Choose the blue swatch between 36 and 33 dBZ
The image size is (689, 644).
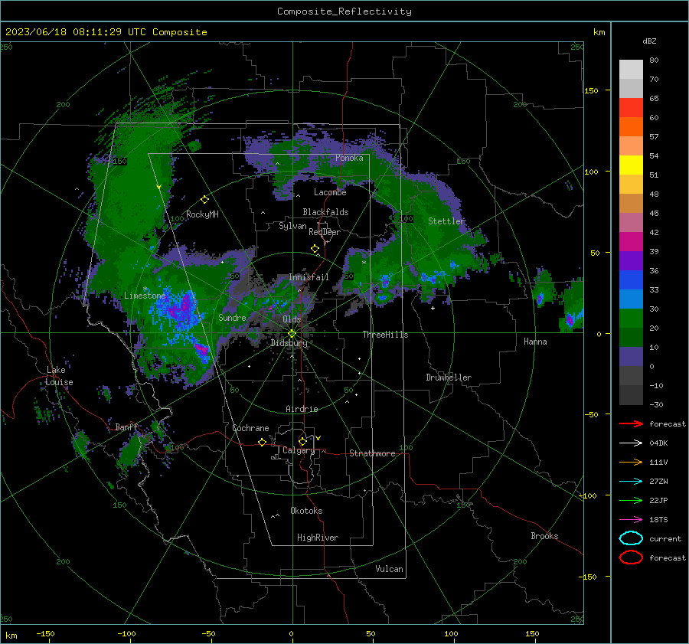coord(631,280)
